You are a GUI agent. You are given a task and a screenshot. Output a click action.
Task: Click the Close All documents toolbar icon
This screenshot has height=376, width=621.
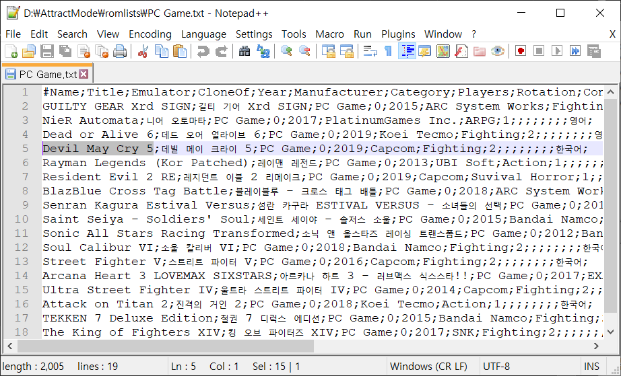(102, 51)
